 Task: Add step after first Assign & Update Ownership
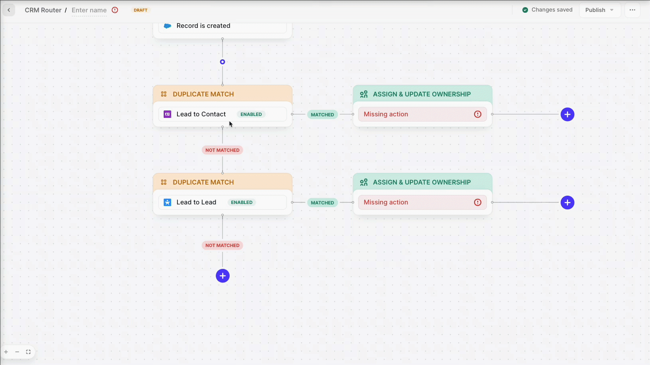tap(567, 114)
